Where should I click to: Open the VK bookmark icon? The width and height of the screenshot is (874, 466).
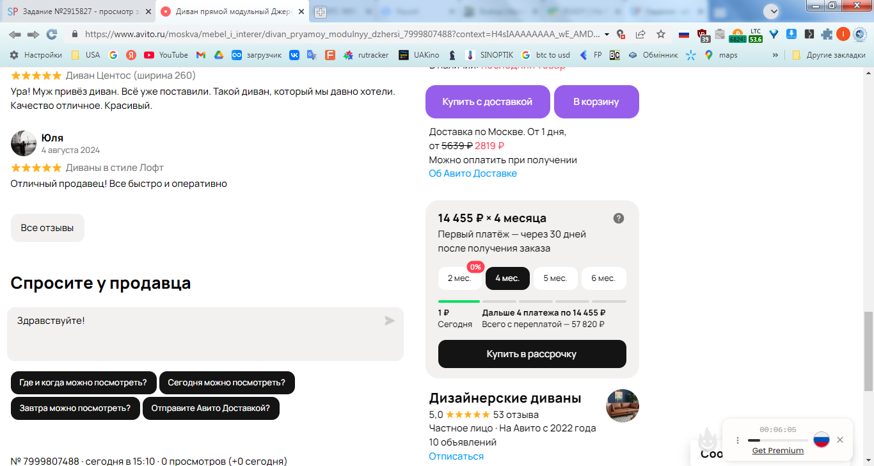(294, 55)
